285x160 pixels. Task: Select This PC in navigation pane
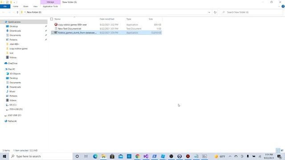pos(12,69)
